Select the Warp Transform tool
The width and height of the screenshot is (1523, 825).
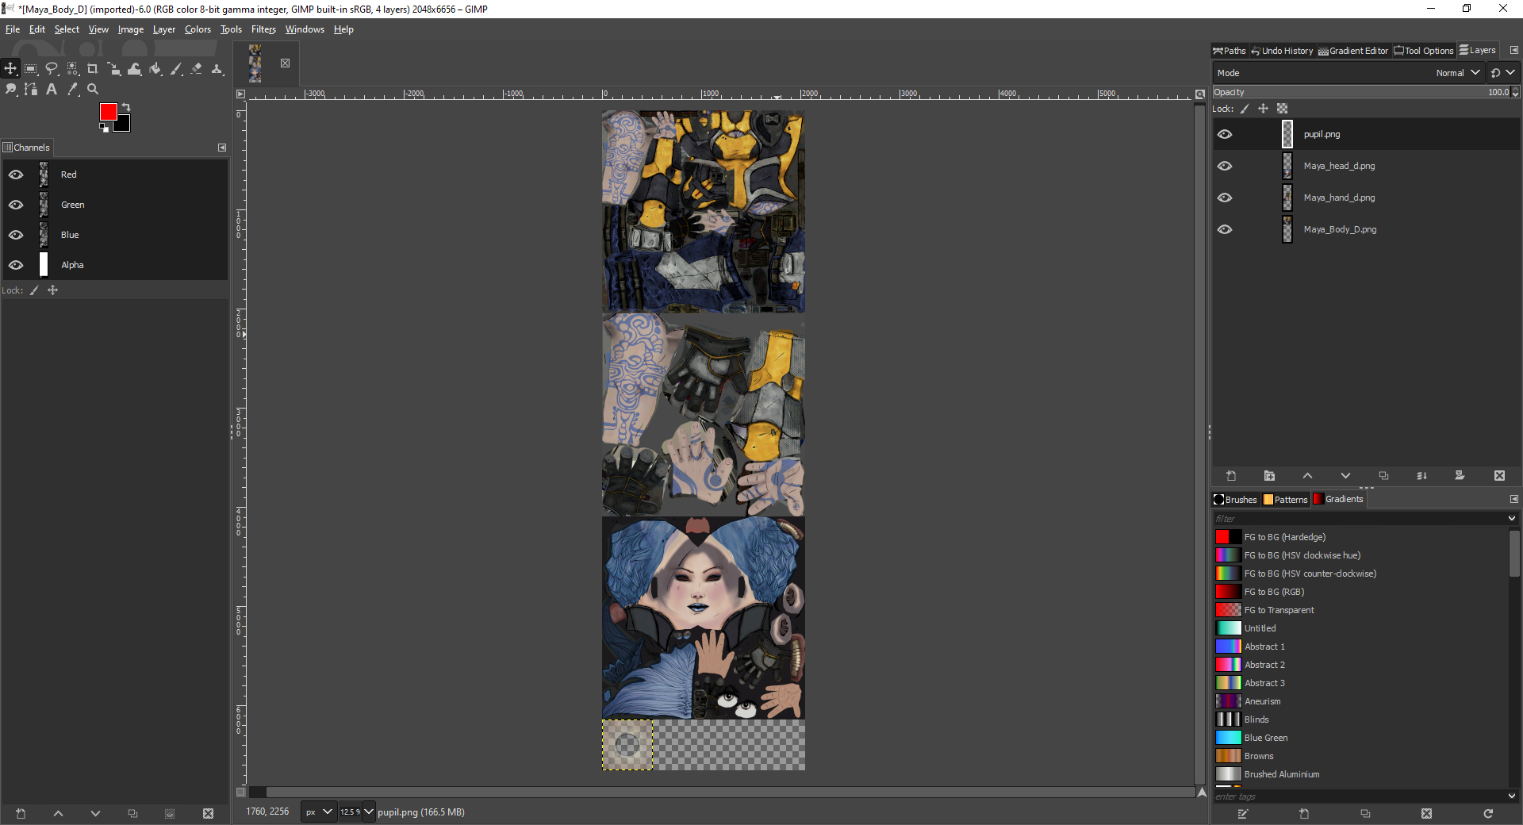134,69
